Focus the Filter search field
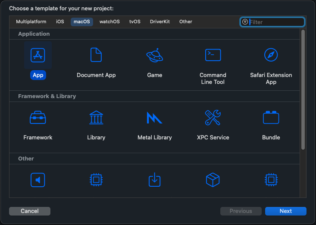Viewport: 316px width, 225px height. (x=272, y=22)
